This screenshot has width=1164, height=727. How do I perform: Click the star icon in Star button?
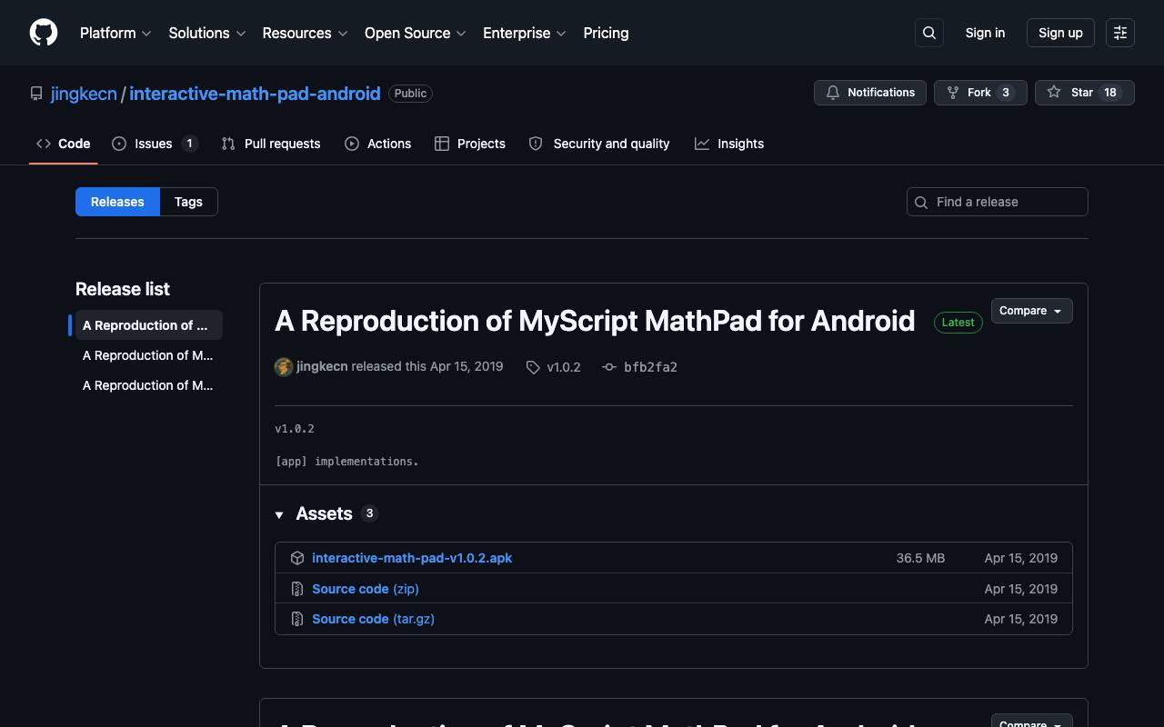click(1054, 93)
